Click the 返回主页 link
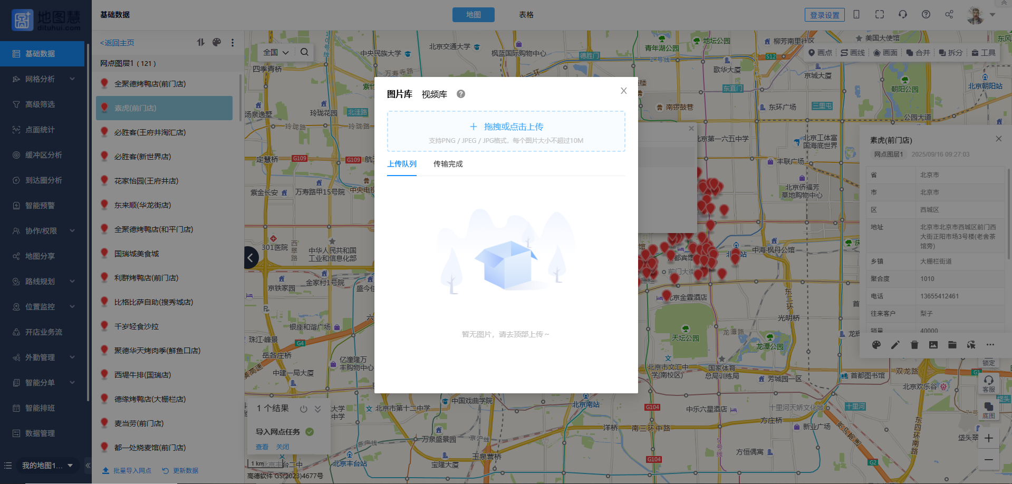The width and height of the screenshot is (1012, 484). [x=117, y=43]
